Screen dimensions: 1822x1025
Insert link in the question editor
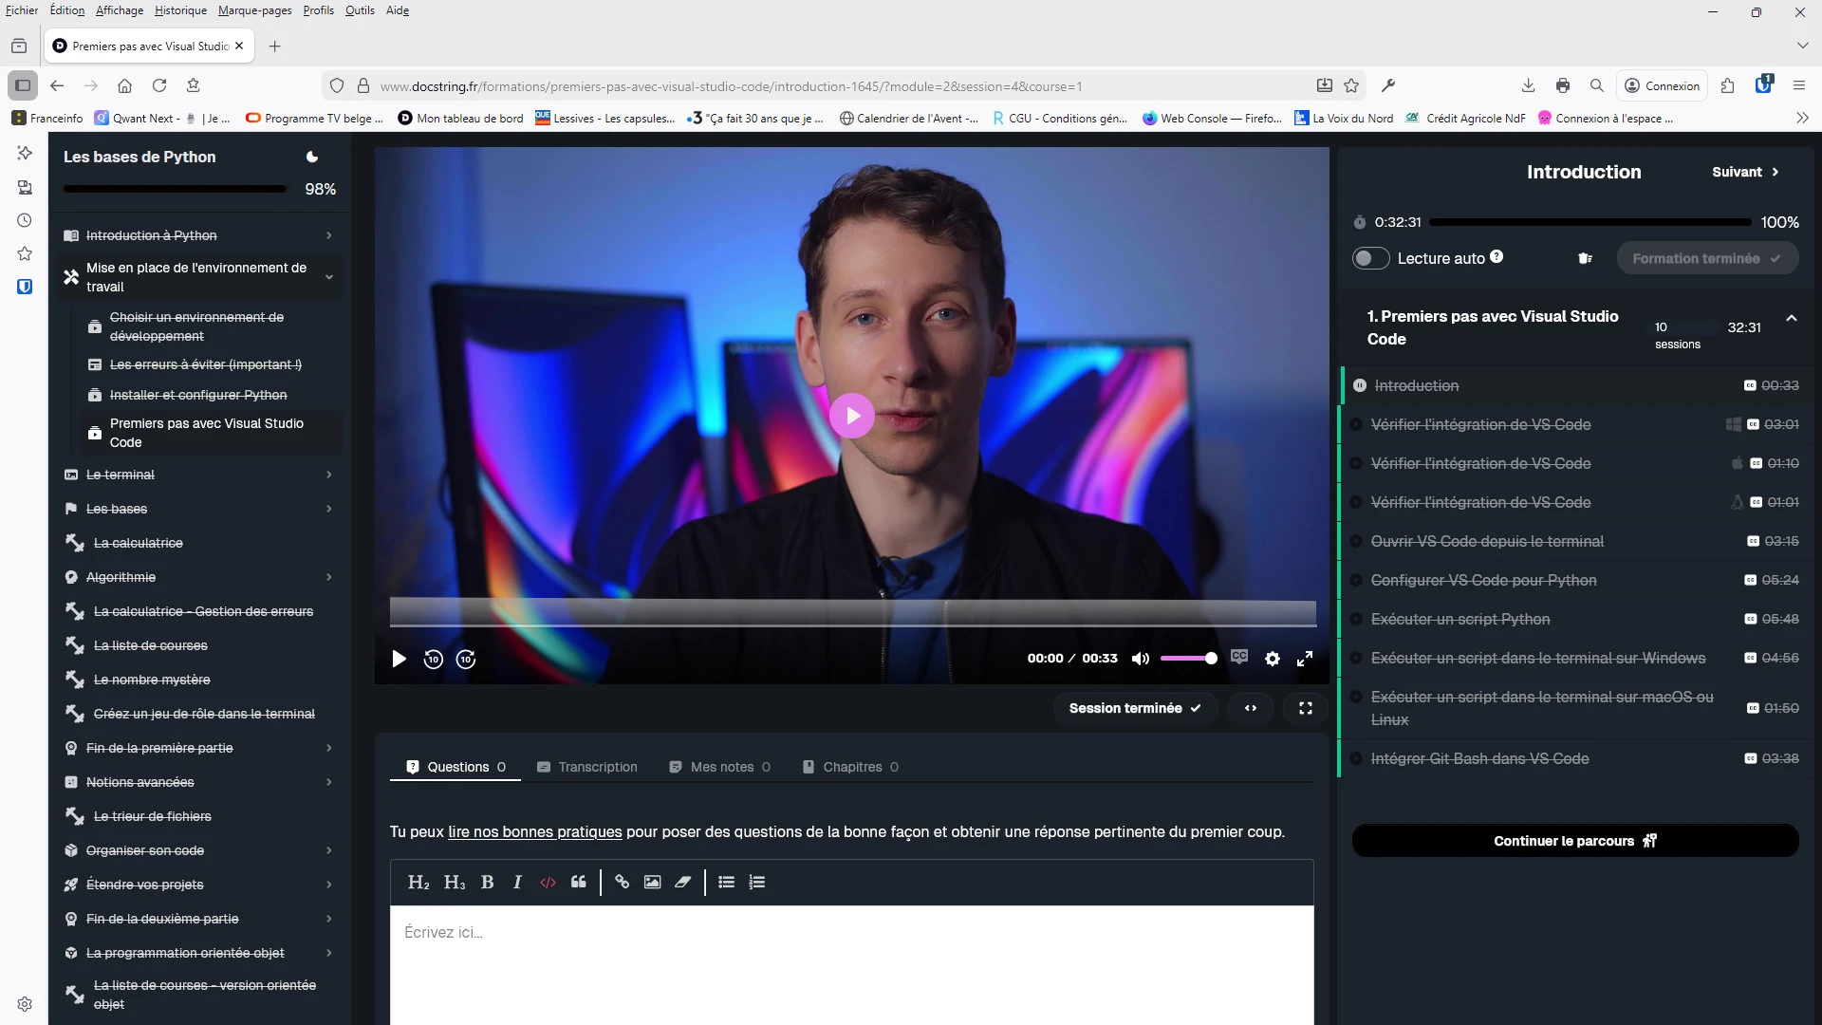pyautogui.click(x=622, y=882)
